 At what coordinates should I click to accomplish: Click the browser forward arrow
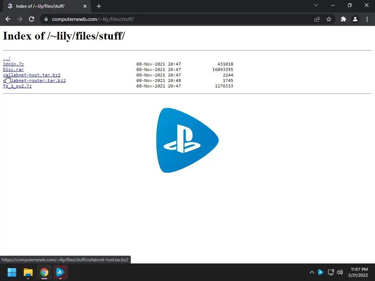click(20, 19)
